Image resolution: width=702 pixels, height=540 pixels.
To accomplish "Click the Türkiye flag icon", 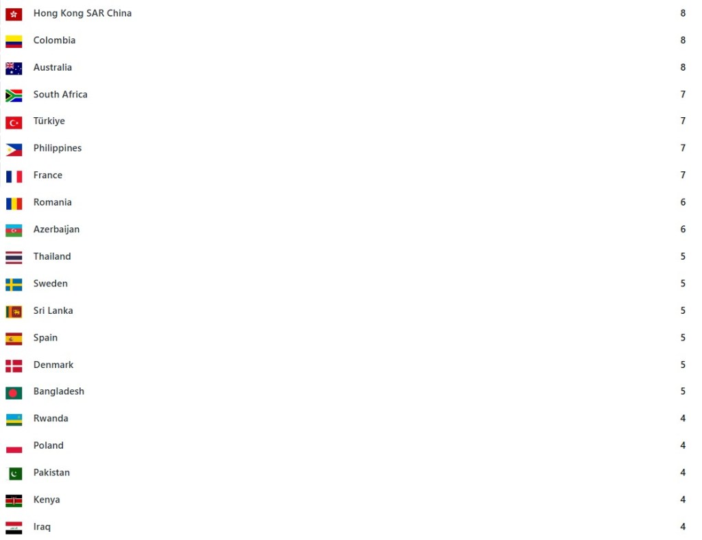I will (x=14, y=123).
